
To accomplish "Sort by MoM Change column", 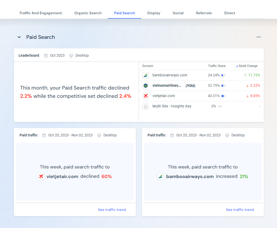I will pos(247,66).
